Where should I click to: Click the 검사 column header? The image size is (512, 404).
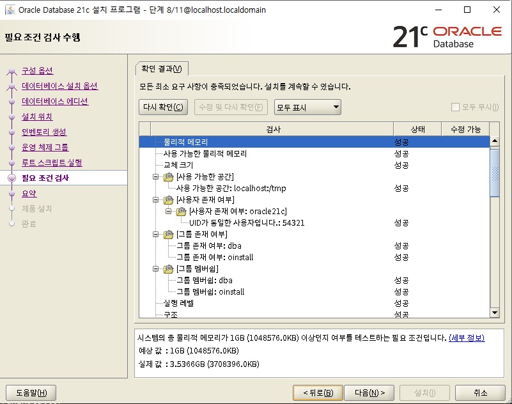pyautogui.click(x=272, y=129)
